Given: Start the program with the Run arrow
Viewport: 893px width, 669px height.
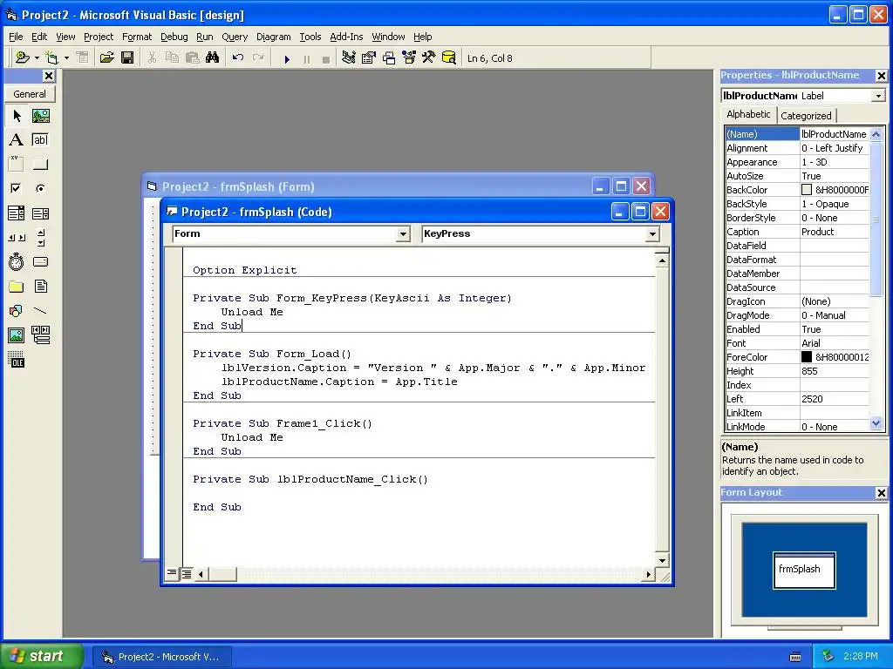Looking at the screenshot, I should click(287, 58).
